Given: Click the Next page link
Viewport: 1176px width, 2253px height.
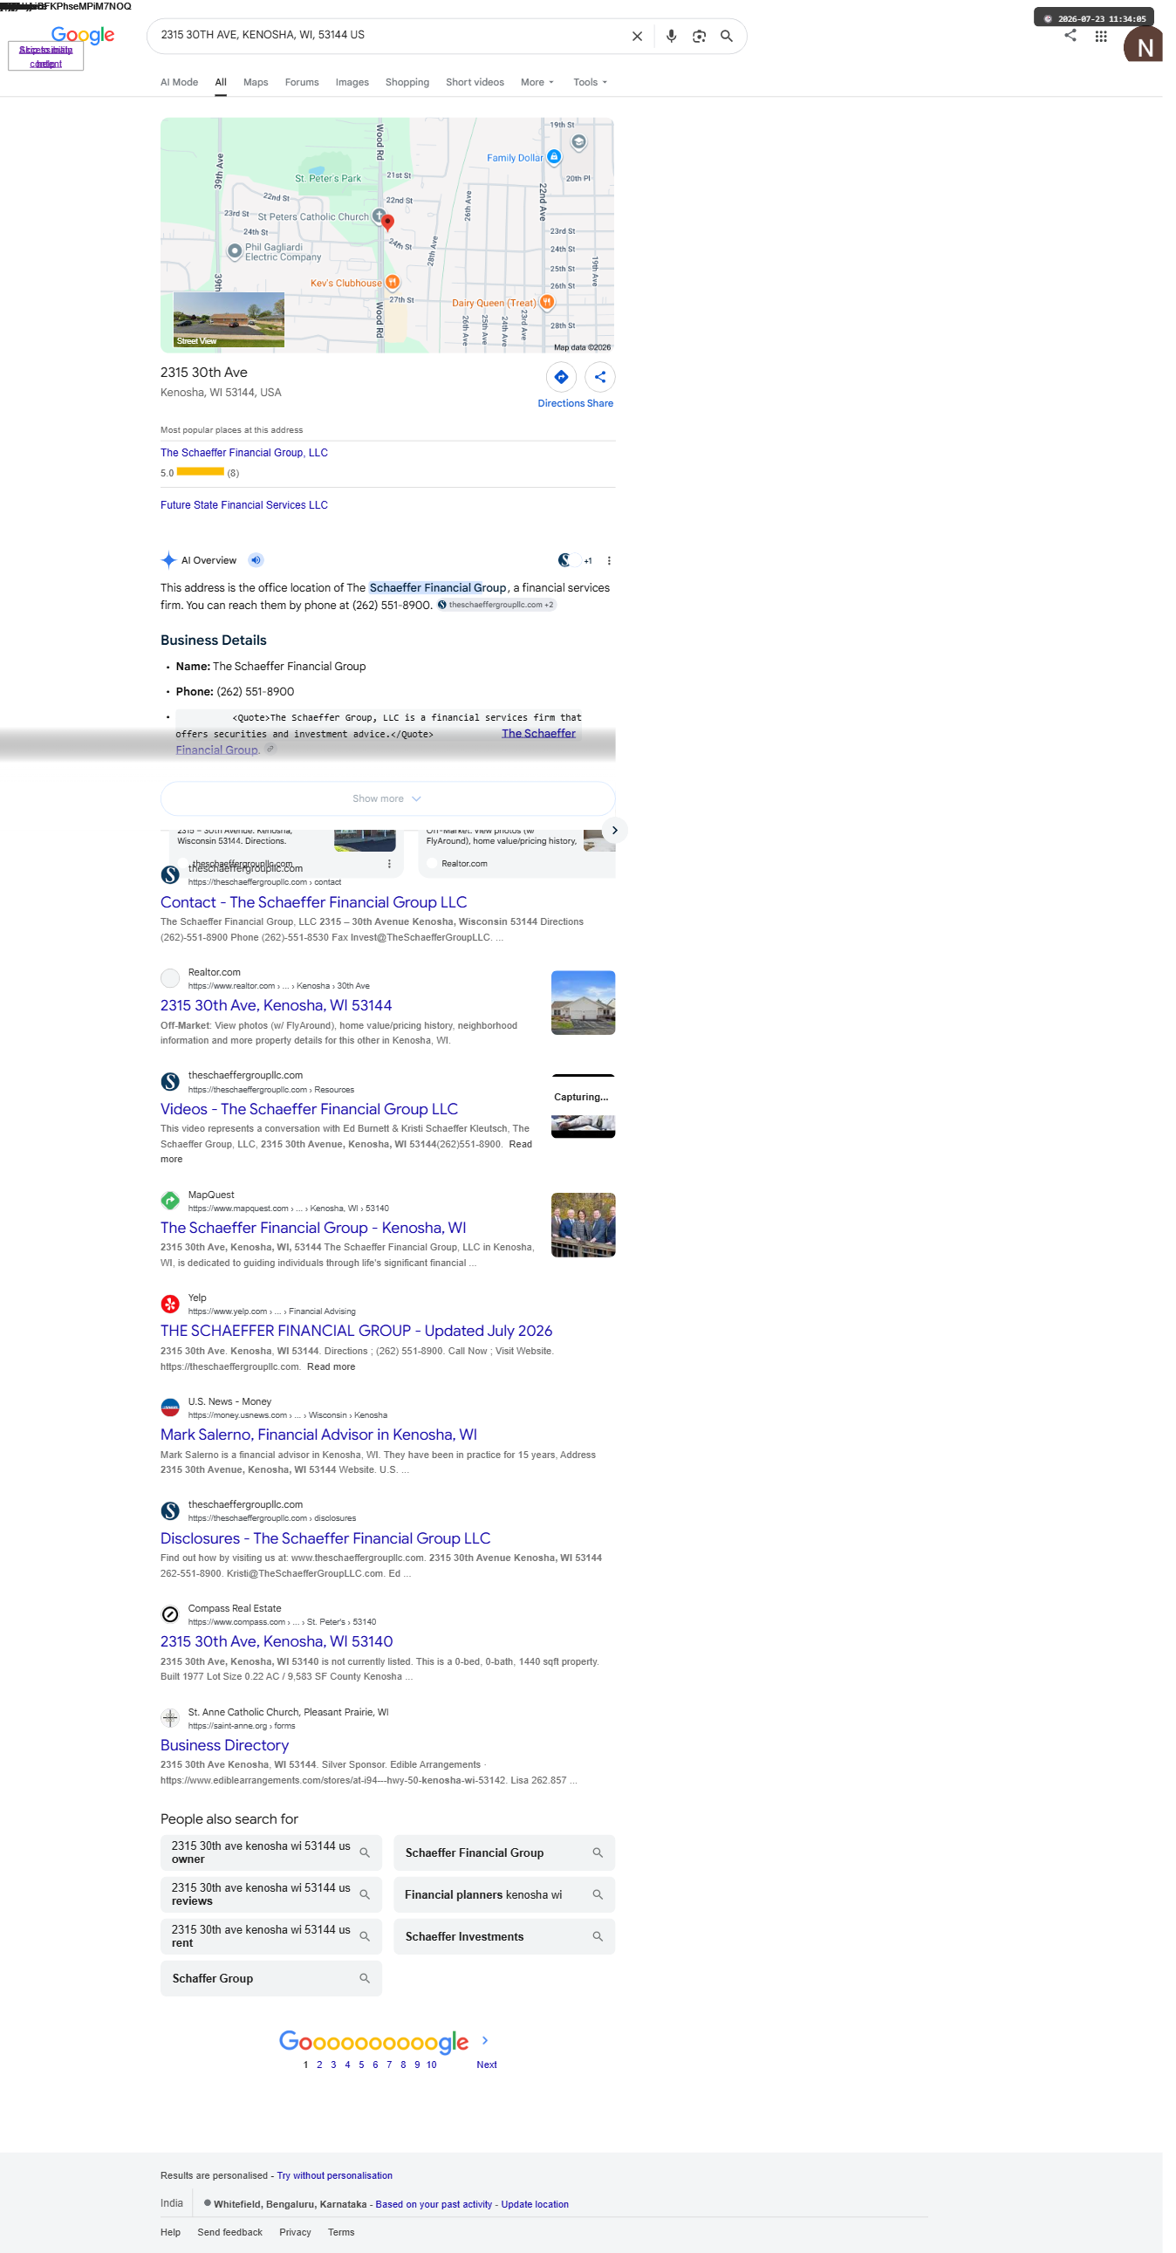Looking at the screenshot, I should (486, 2064).
